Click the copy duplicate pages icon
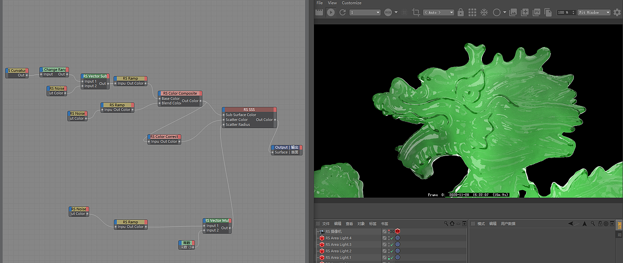This screenshot has width=623, height=263. (x=549, y=12)
